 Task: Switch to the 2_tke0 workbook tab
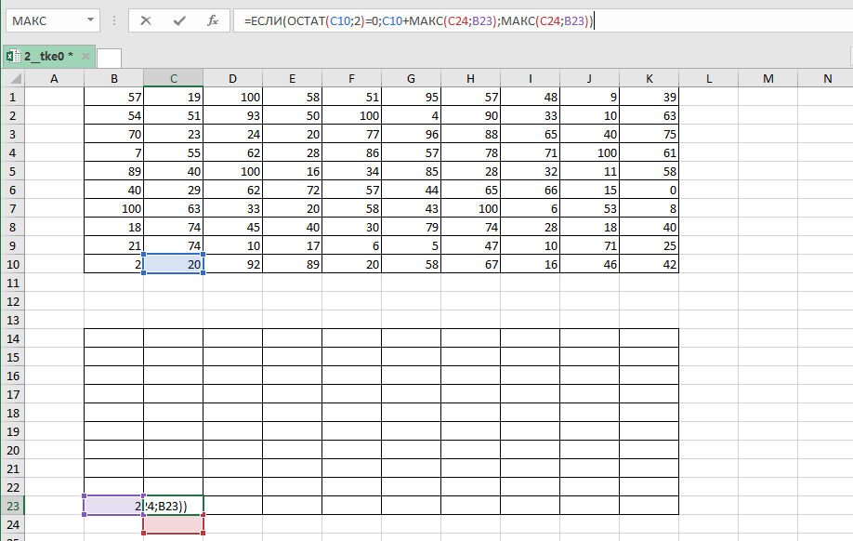tap(48, 57)
